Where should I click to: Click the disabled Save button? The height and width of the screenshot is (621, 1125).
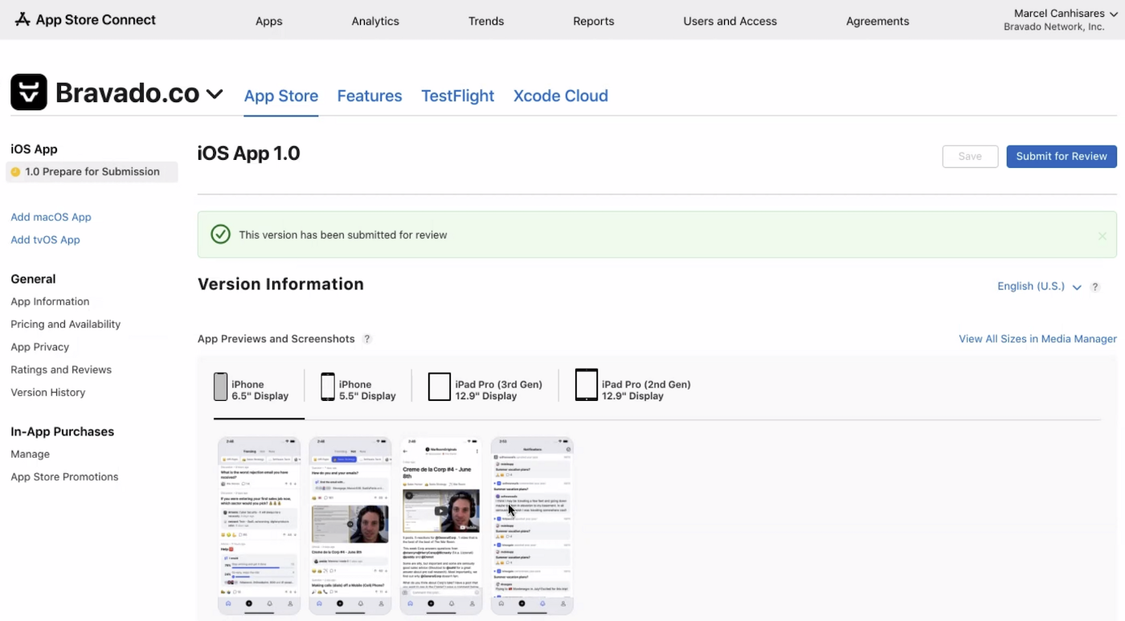click(x=970, y=157)
